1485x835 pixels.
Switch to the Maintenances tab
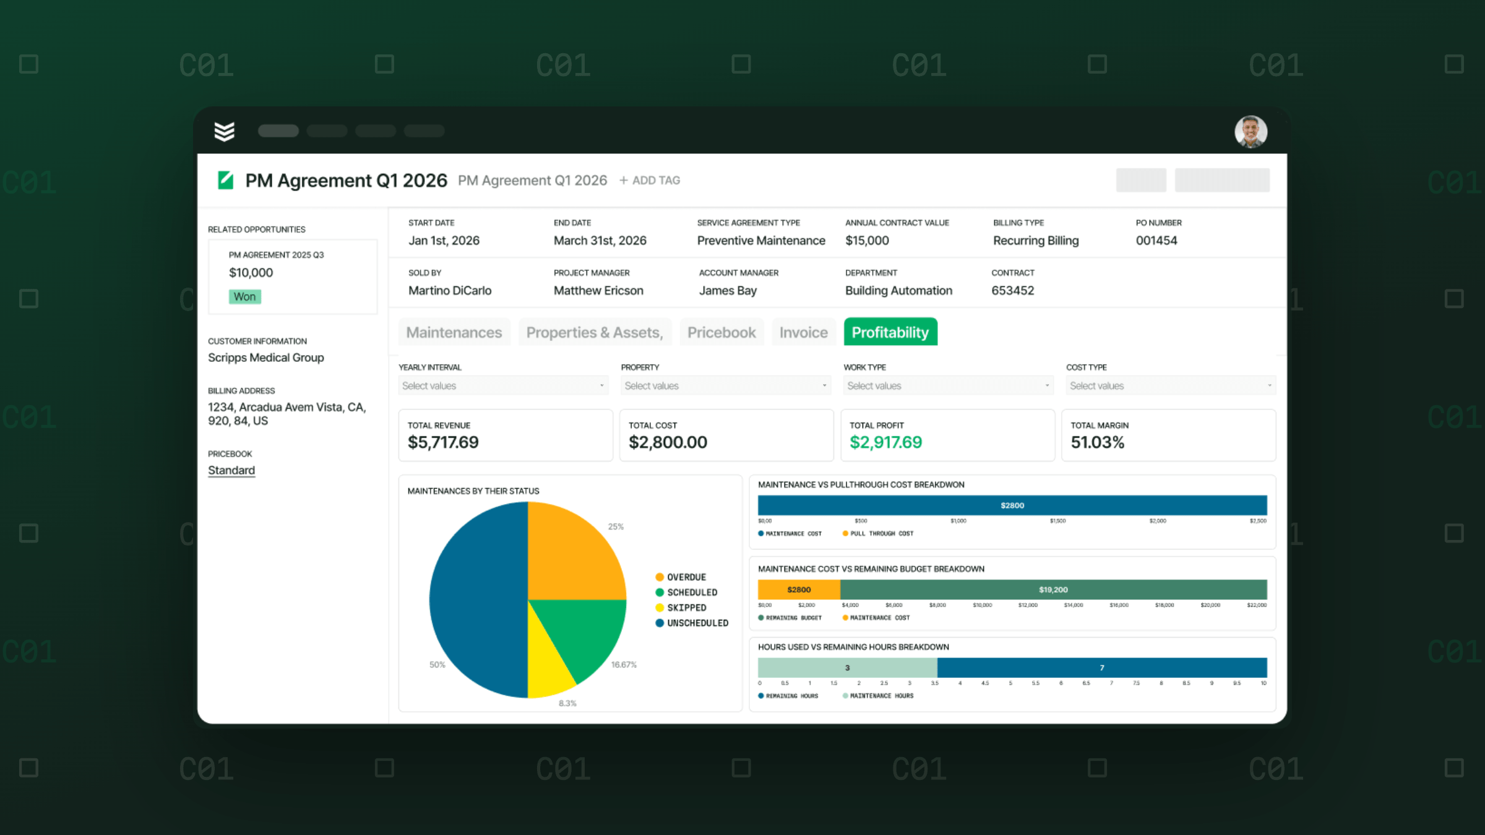(x=454, y=332)
